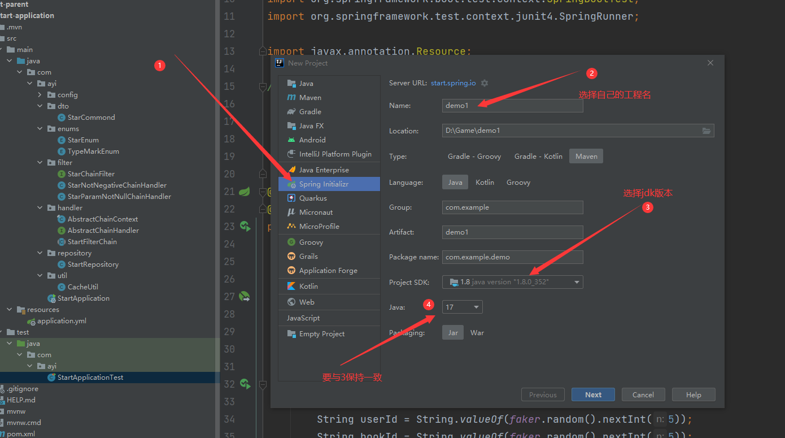This screenshot has height=438, width=785.
Task: Choose Gradle project generator
Action: pyautogui.click(x=329, y=111)
